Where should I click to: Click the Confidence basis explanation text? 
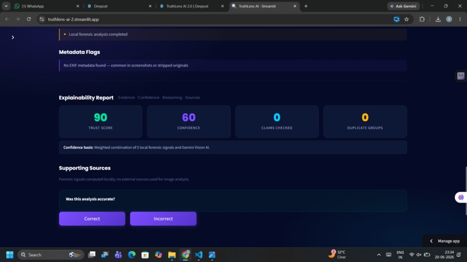(136, 147)
